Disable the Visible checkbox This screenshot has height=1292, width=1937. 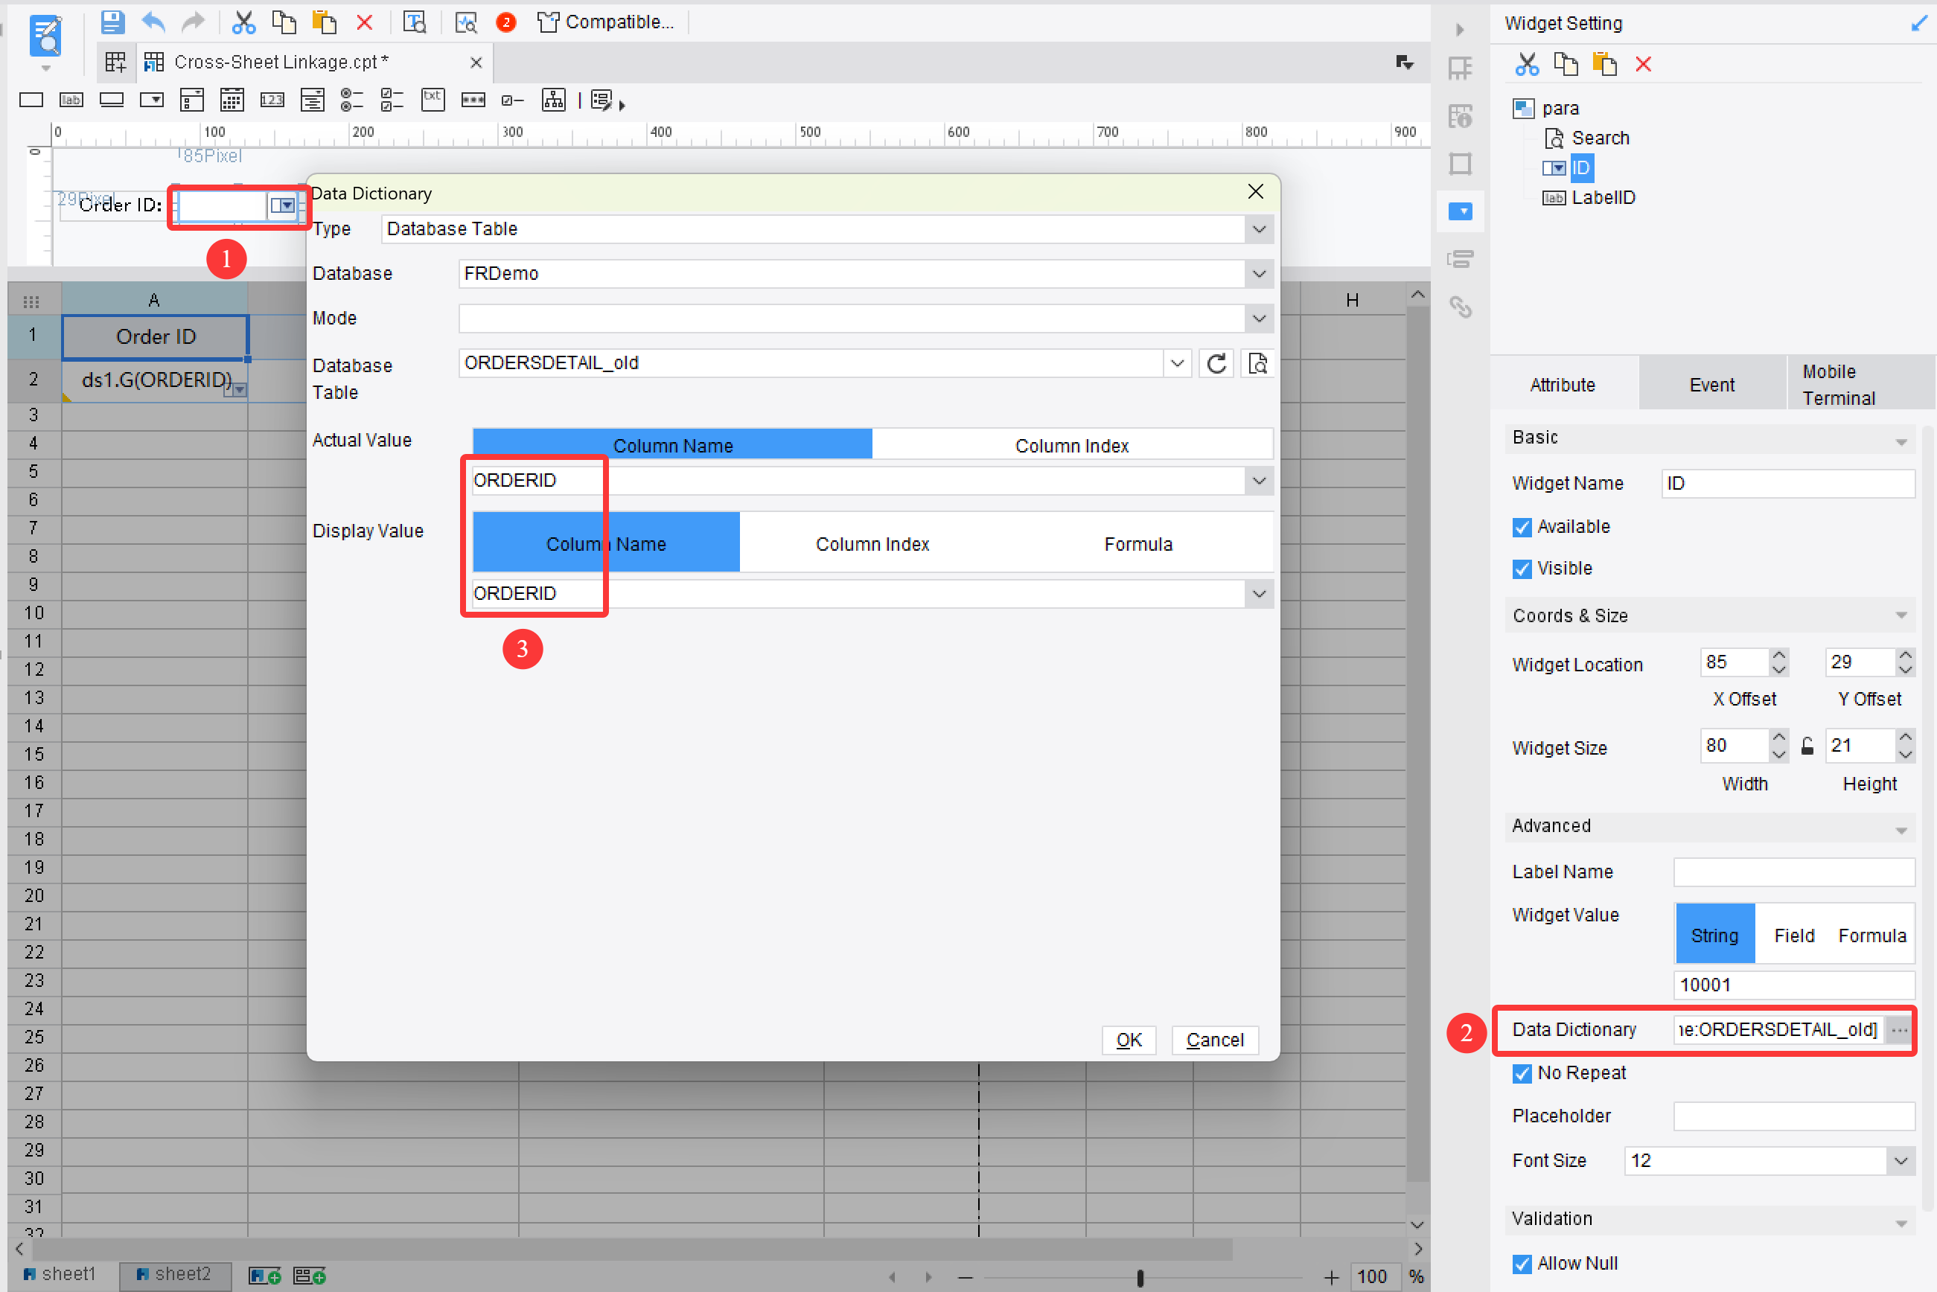[1522, 569]
